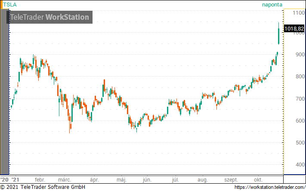
Task: Click the 500 price axis label
Action: [x=300, y=143]
